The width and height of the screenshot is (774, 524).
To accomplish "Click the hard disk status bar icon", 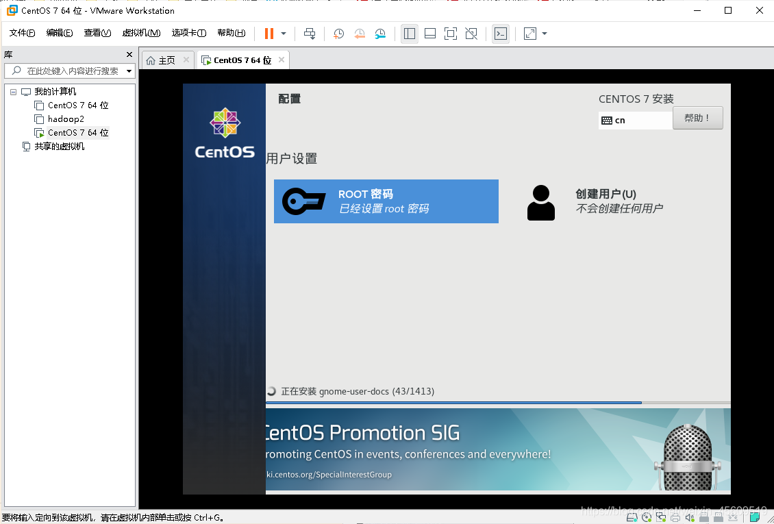I will [x=632, y=518].
